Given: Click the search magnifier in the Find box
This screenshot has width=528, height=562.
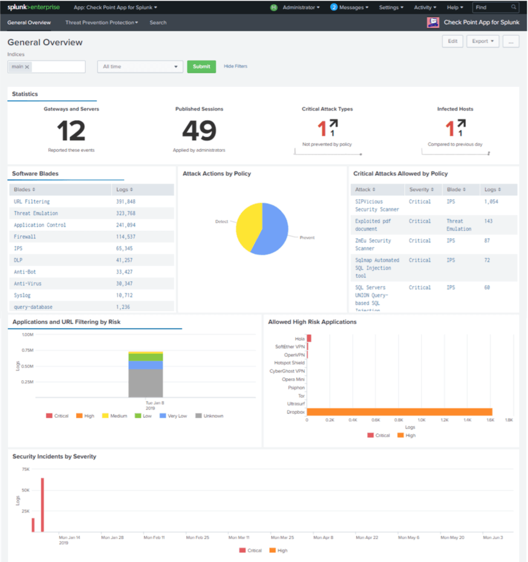Looking at the screenshot, I should click(x=513, y=7).
